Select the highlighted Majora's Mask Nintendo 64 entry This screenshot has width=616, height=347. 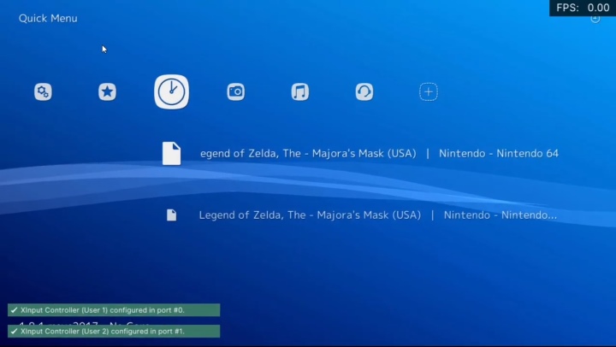coord(379,154)
